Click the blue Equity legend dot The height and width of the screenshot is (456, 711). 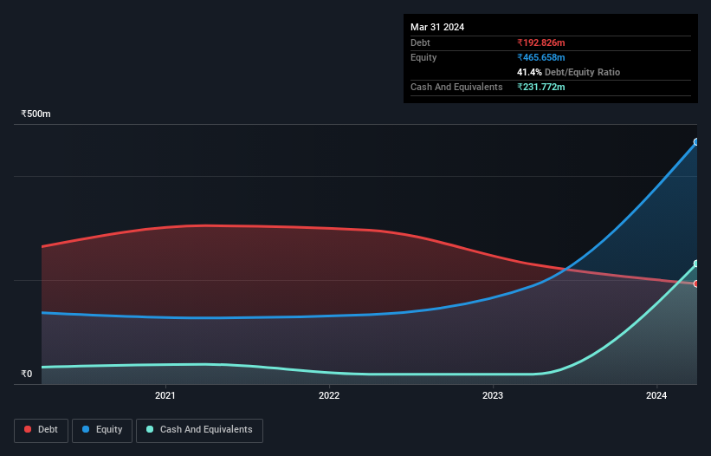pos(86,429)
